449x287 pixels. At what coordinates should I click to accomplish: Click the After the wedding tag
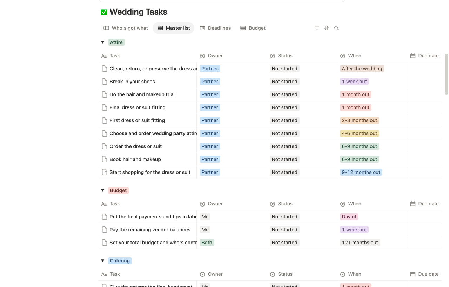362,69
